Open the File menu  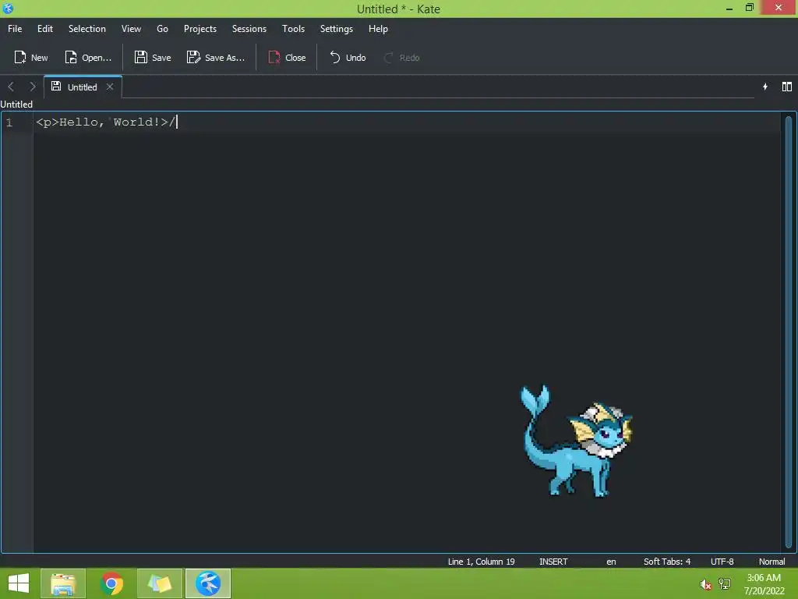(15, 29)
